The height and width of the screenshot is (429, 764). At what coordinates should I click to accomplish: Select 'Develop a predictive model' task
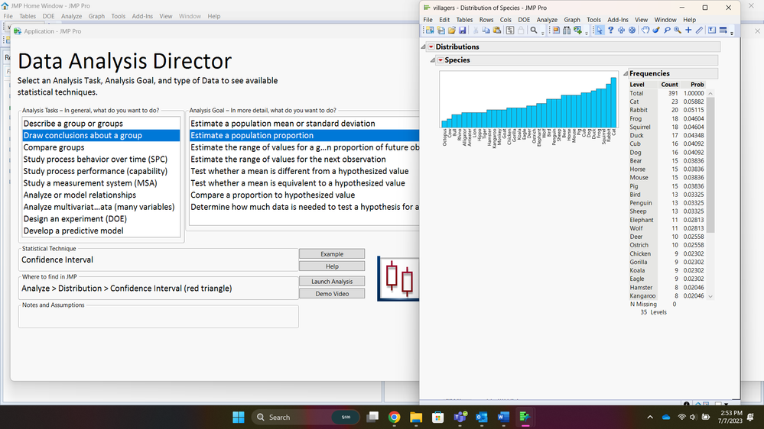tap(101, 231)
